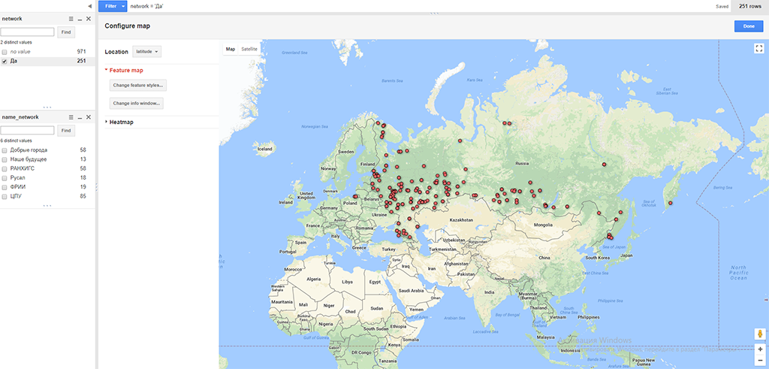Click the network panel search input field
The image size is (769, 369).
point(28,32)
